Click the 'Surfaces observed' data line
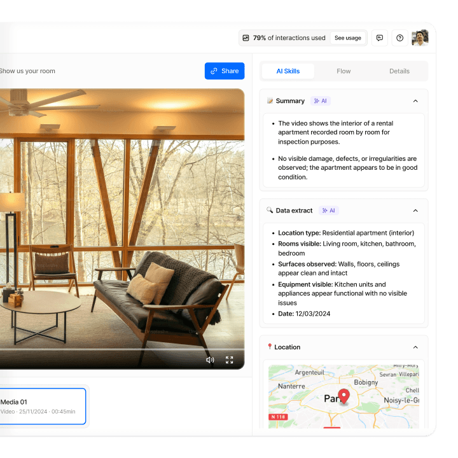 click(x=339, y=268)
